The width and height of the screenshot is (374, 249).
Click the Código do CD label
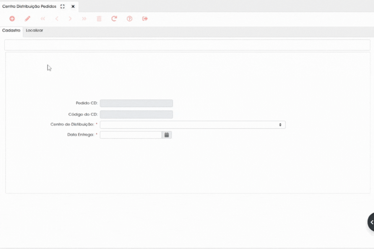[83, 115]
